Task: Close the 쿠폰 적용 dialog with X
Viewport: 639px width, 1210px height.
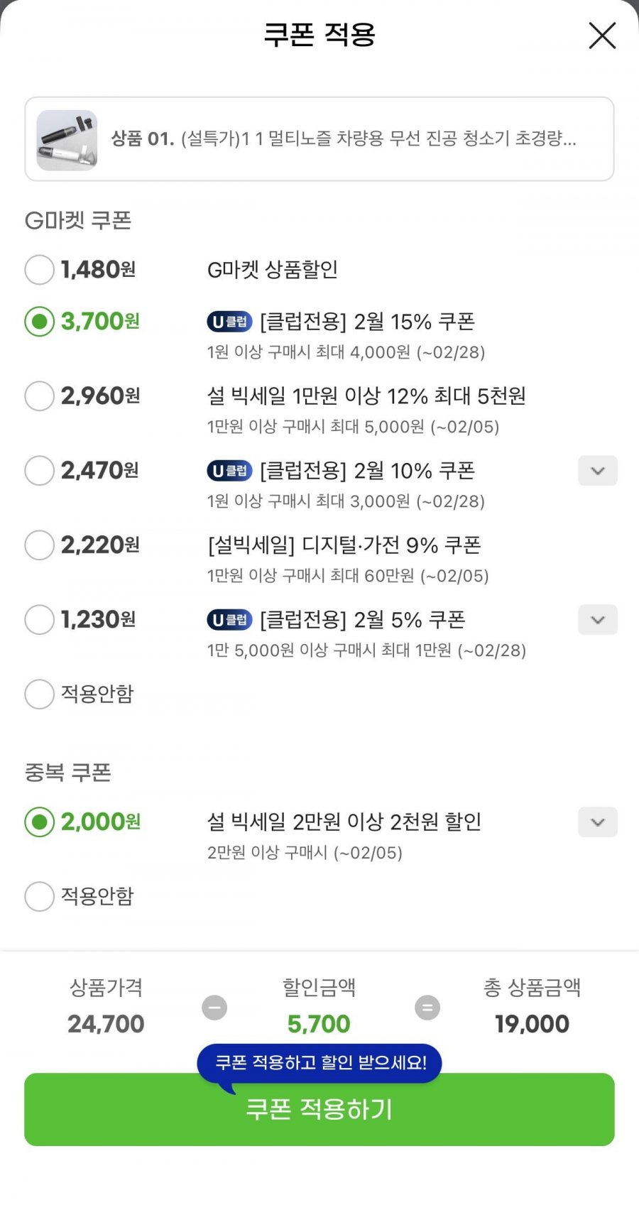Action: pyautogui.click(x=602, y=36)
